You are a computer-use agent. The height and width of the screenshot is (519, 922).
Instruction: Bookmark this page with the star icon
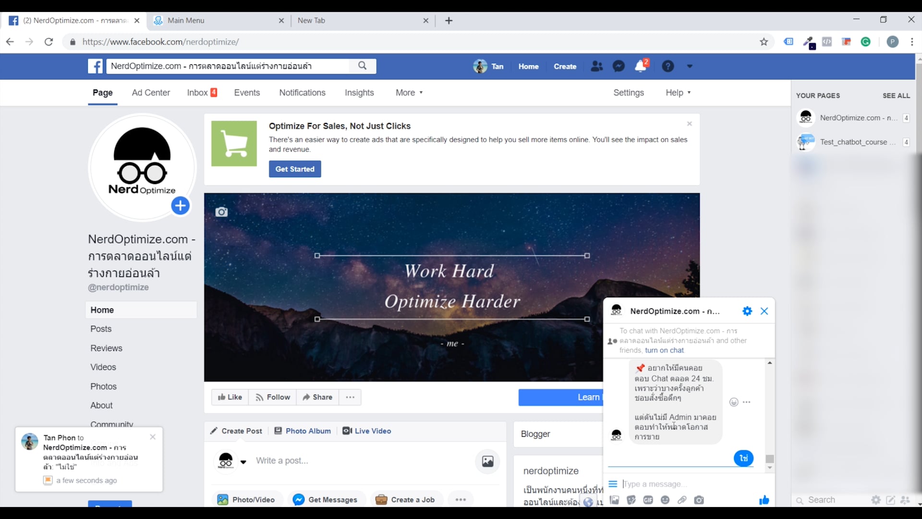(764, 42)
